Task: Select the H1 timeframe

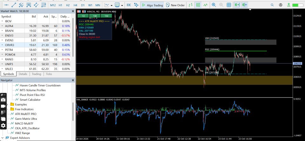Action: [60, 5]
